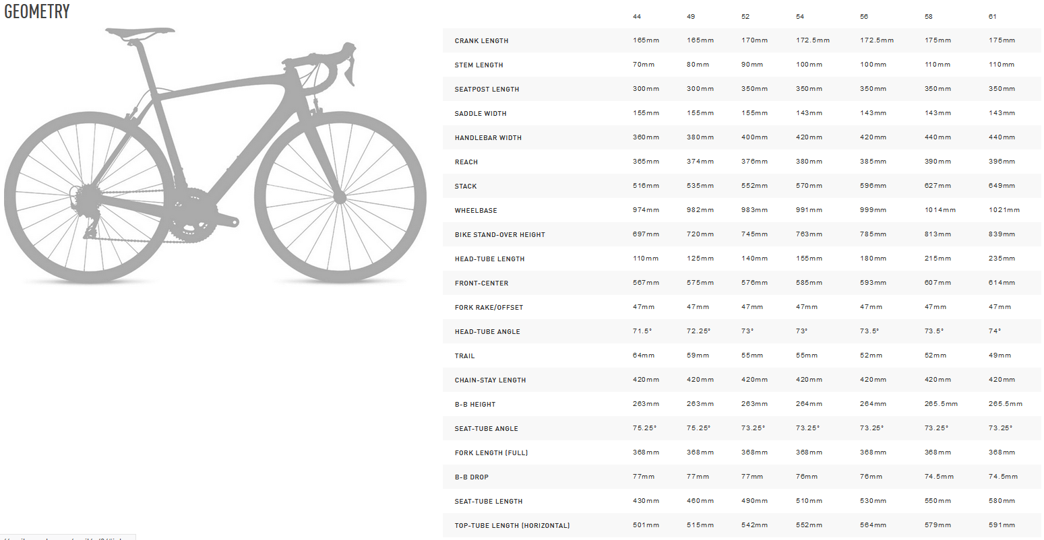Select the size 54 column header
Screen dimensions: 1044x540
pyautogui.click(x=800, y=16)
